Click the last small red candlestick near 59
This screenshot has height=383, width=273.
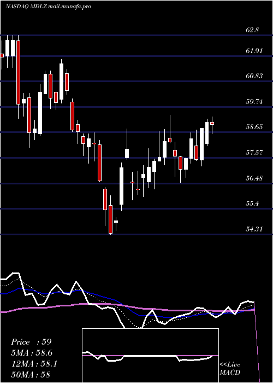[212, 123]
